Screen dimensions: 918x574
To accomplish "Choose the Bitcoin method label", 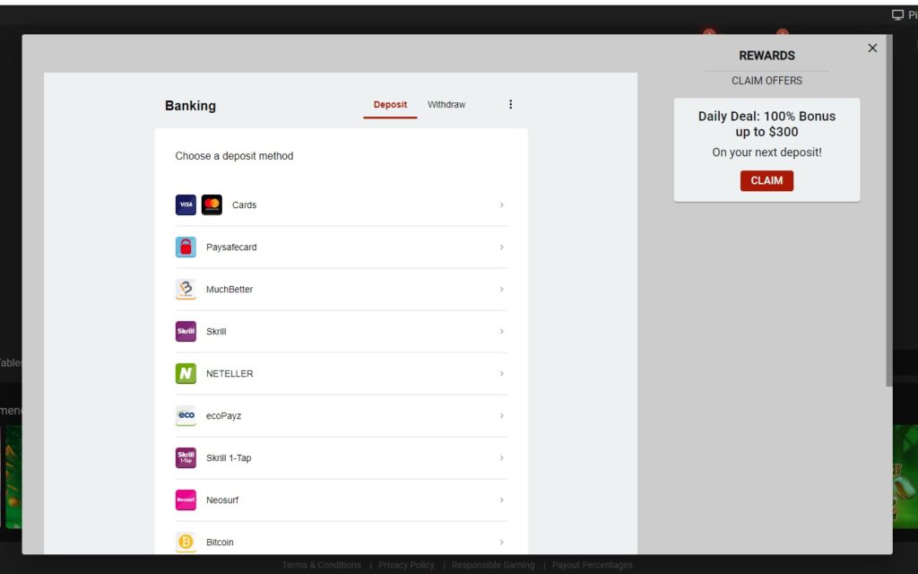I will point(220,543).
